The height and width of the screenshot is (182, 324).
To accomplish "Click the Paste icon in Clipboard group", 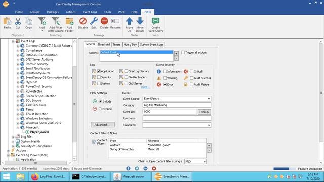I will click(7, 21).
